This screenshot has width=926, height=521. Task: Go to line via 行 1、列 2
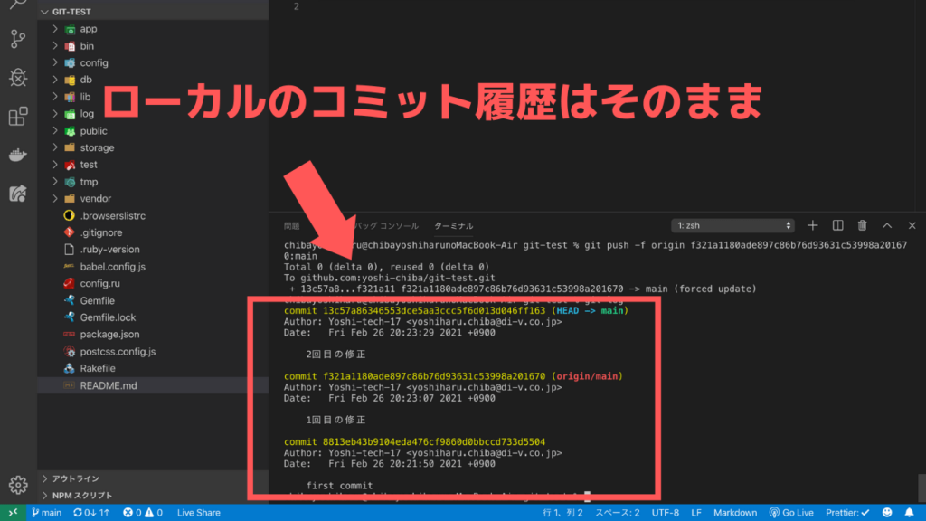pos(562,513)
